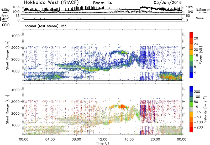
Task: Click the gray -15 to 15 velocity segment
Action: pyautogui.click(x=191, y=109)
